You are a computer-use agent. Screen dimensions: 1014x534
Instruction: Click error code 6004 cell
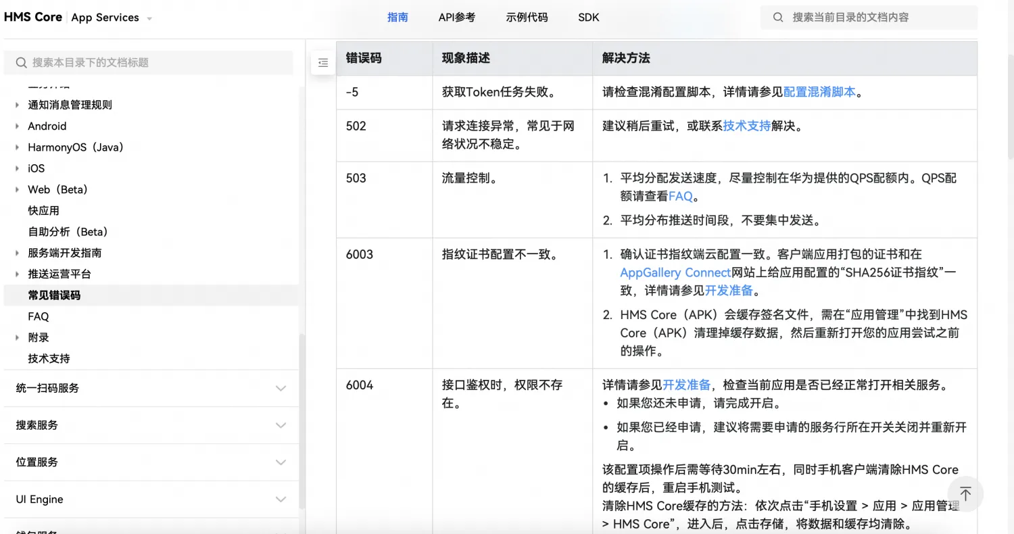[x=385, y=452]
